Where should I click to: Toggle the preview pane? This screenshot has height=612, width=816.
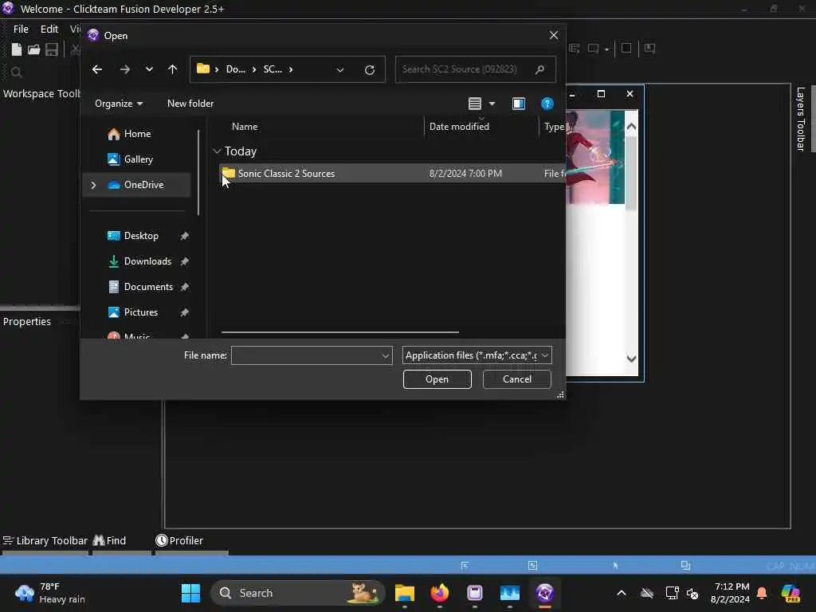[x=518, y=104]
